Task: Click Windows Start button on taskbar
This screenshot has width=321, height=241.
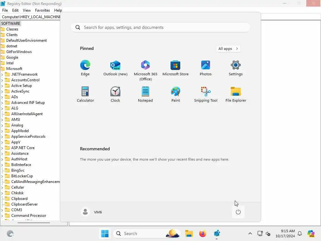Action: coord(105,233)
